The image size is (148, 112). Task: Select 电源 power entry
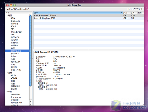point(13,59)
